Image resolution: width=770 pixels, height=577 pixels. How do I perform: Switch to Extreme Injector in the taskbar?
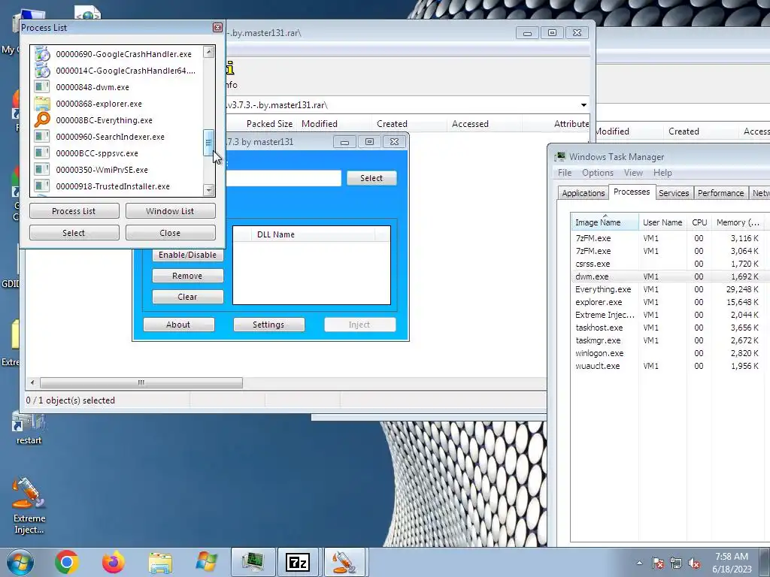point(344,562)
